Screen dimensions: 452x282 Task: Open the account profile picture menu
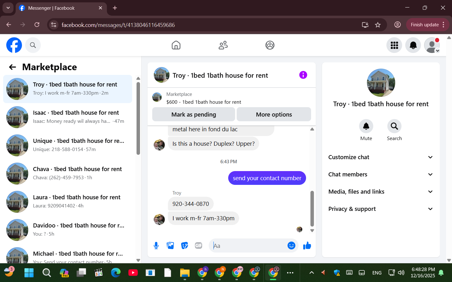[x=432, y=45]
